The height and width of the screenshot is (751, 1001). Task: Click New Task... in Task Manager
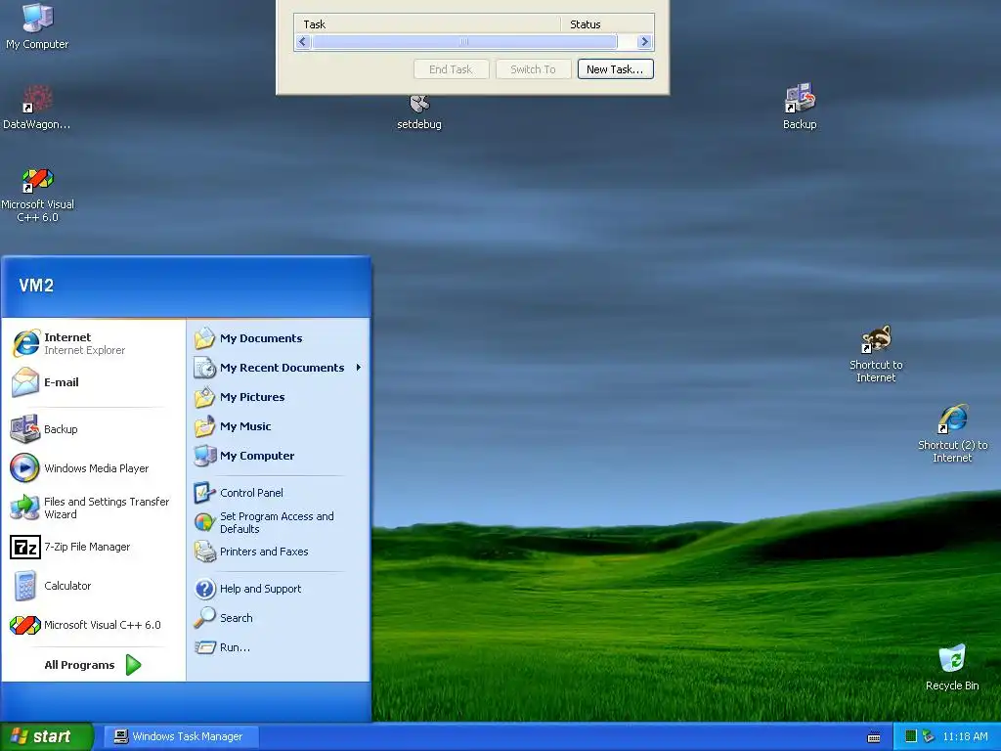point(616,69)
